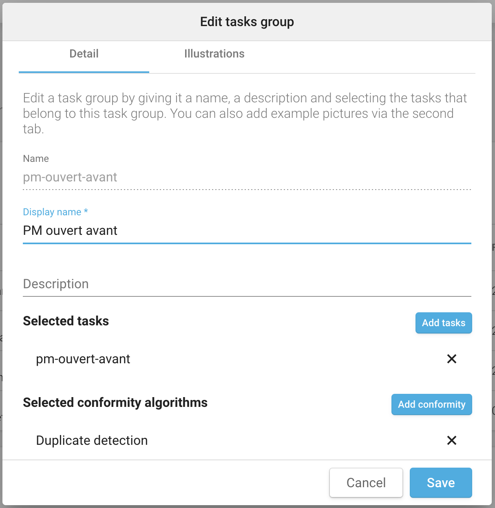Click the Add conformity button
The image size is (495, 508).
[431, 404]
